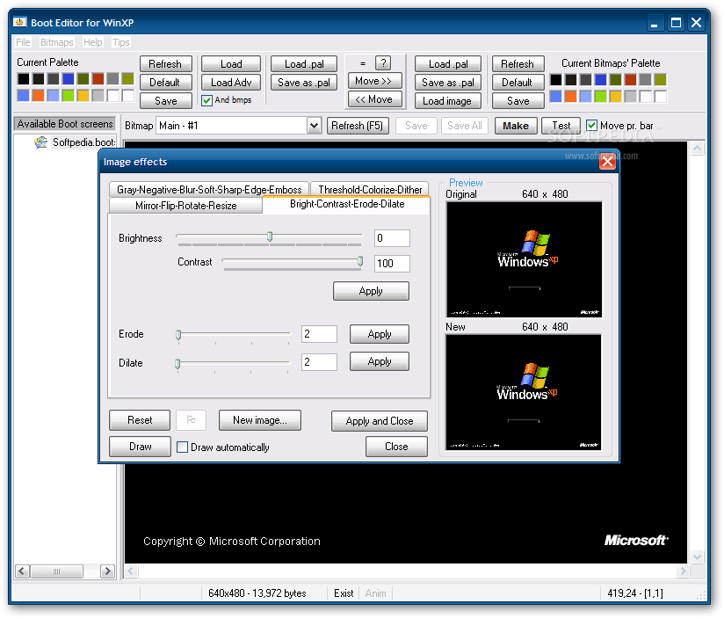Click the Make button

[x=516, y=126]
